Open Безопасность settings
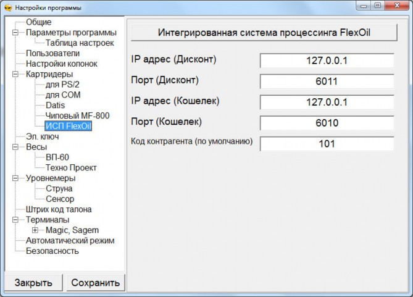Image resolution: width=413 pixels, height=297 pixels. click(52, 251)
